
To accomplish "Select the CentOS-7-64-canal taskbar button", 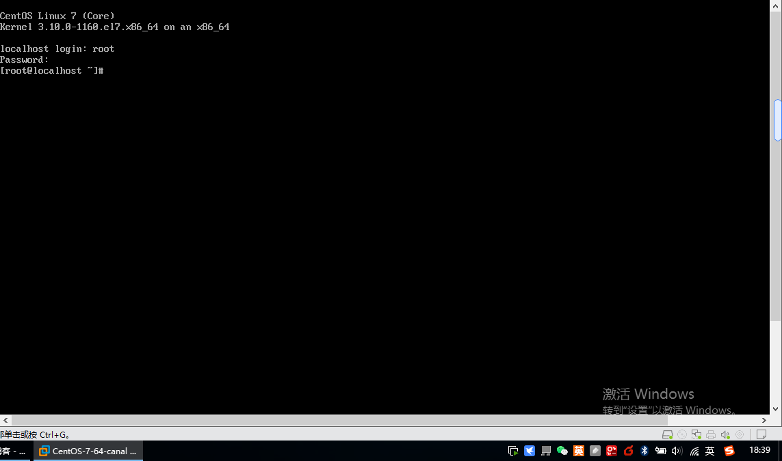I will [x=88, y=451].
